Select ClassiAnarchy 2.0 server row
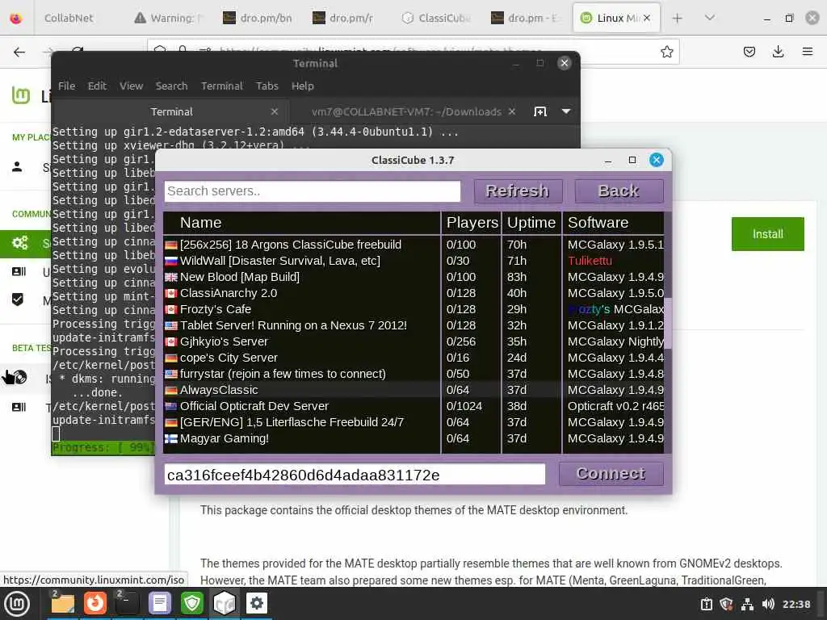This screenshot has height=620, width=827. (x=413, y=293)
